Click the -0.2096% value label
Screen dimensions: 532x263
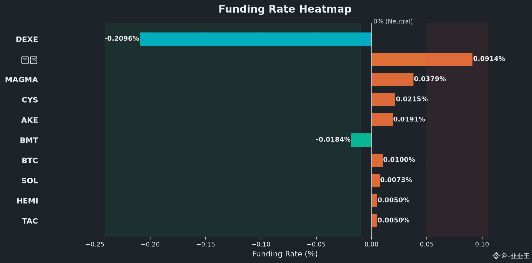(x=122, y=39)
